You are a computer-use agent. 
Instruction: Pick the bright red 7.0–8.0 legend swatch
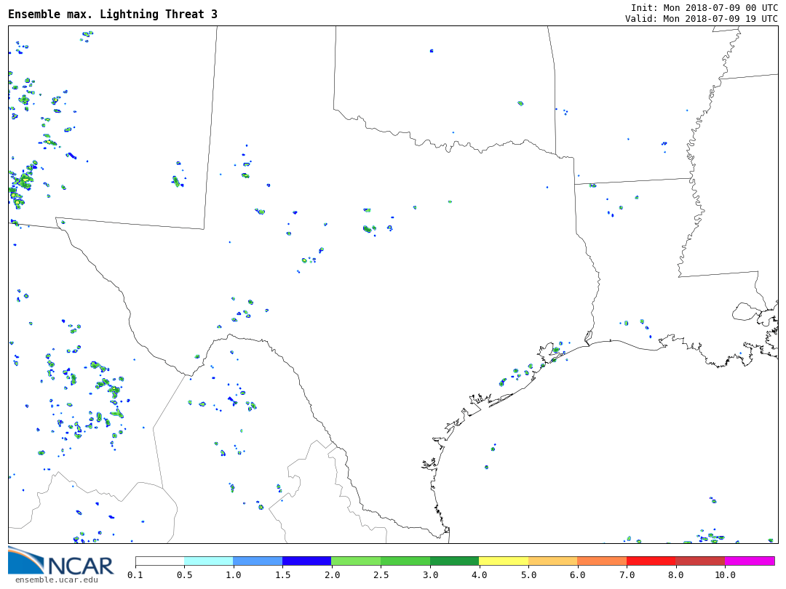click(x=651, y=561)
